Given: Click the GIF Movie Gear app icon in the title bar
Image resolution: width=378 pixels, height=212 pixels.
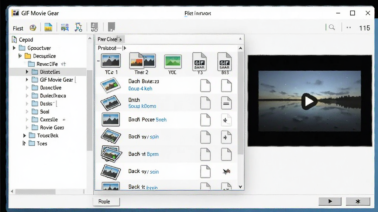Looking at the screenshot, I should click(x=16, y=13).
